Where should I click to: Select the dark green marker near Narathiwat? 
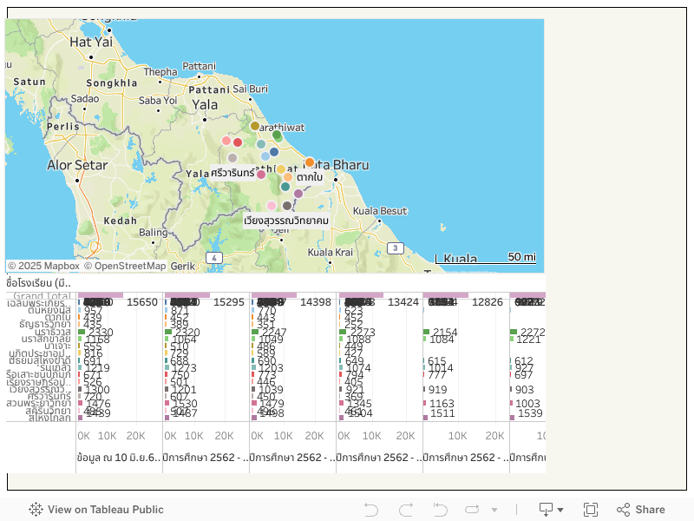277,135
